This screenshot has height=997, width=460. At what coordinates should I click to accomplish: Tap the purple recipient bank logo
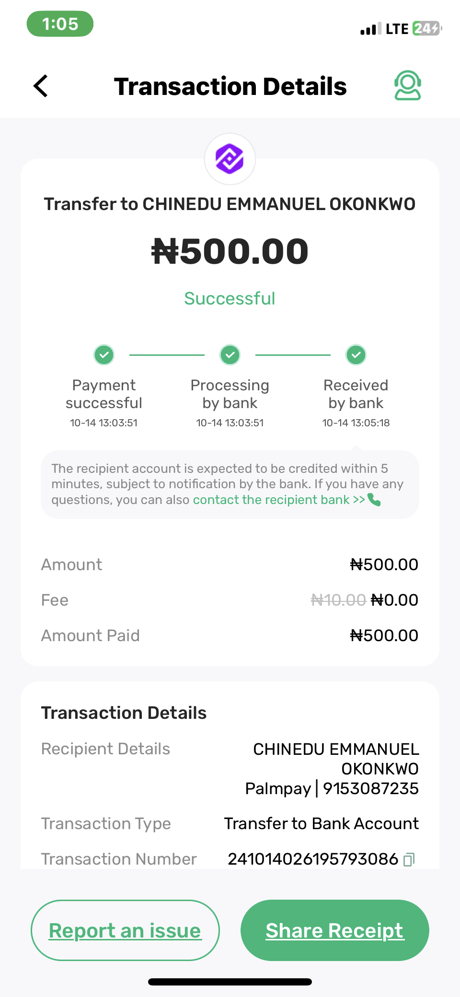tap(230, 159)
